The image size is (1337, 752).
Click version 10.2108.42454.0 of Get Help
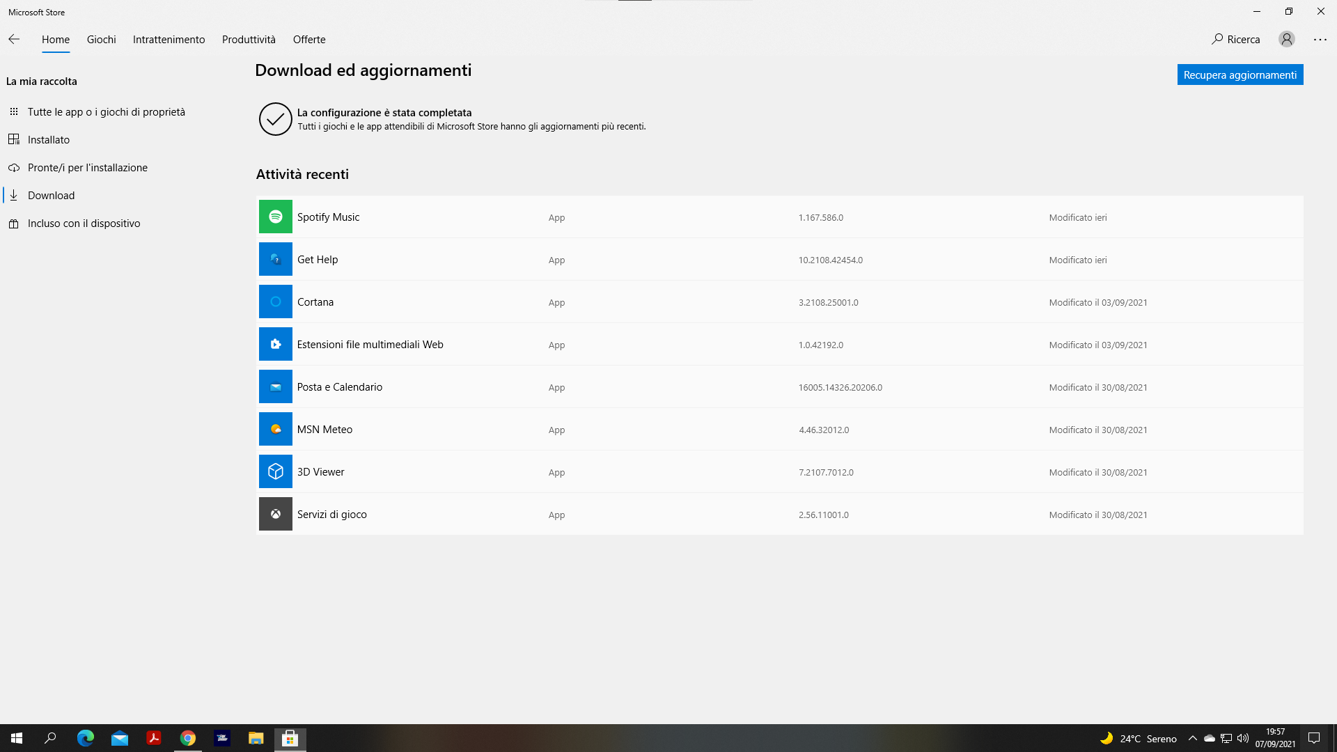point(831,260)
